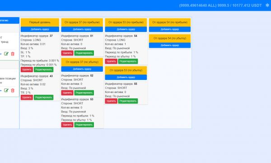Delete order 52 with Удалить
This screenshot has height=163, width=271.
click(67, 93)
